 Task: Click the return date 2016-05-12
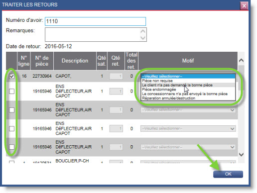58,46
